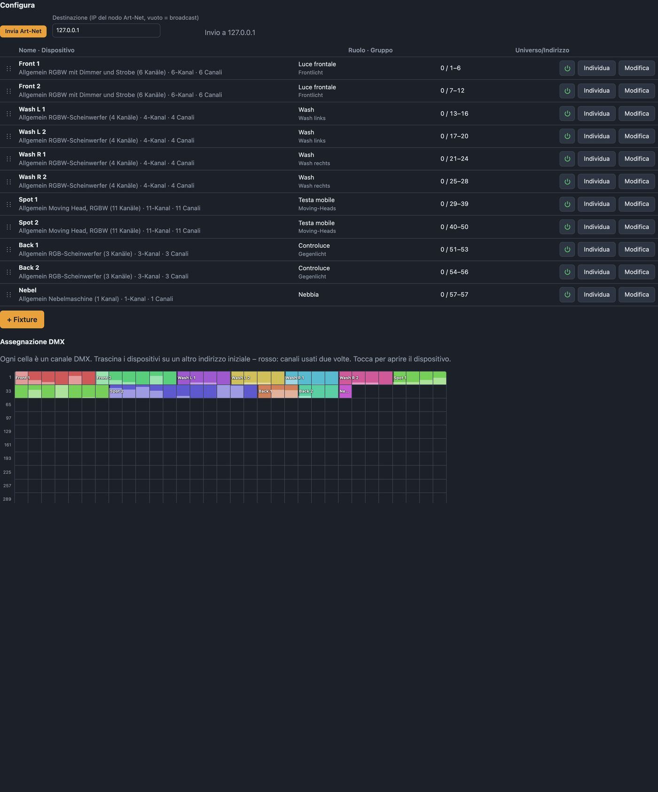Toggle power for Back 1 fixture
658x792 pixels.
tap(567, 249)
